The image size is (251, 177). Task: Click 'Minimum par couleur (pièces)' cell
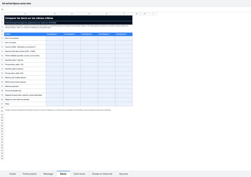pyautogui.click(x=25, y=82)
